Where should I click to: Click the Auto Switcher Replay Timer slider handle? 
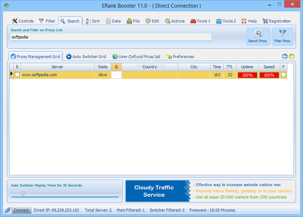pos(23,193)
